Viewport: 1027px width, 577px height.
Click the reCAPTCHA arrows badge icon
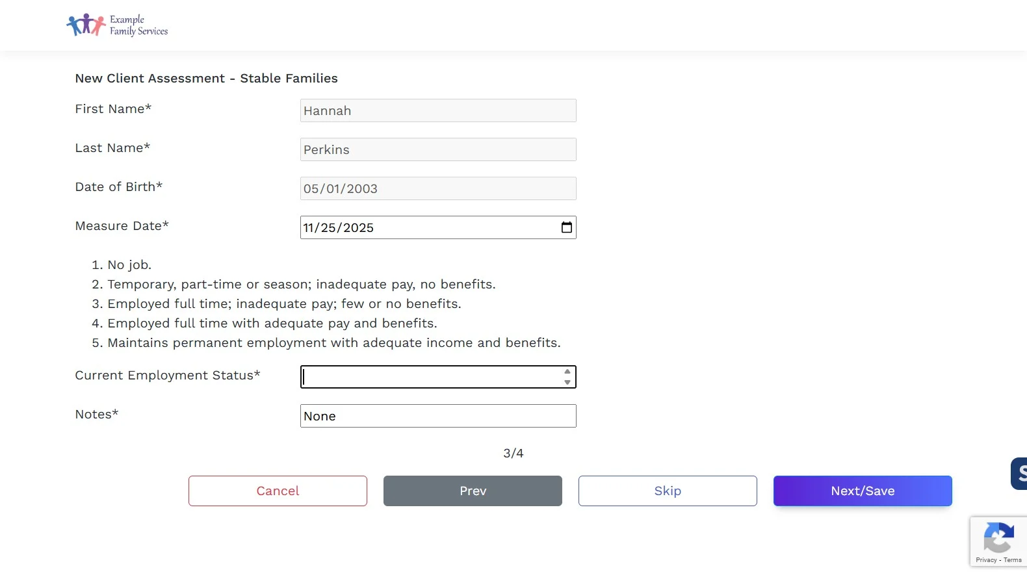coord(998,538)
